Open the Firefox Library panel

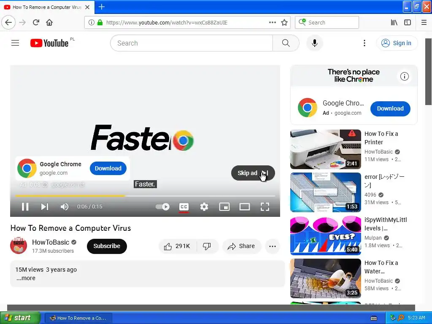pyautogui.click(x=394, y=22)
